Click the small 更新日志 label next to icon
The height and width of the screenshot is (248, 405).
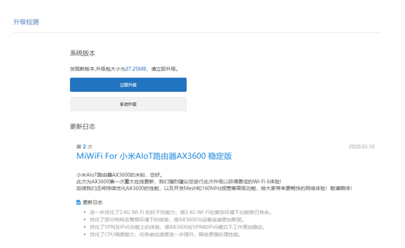tap(93, 202)
